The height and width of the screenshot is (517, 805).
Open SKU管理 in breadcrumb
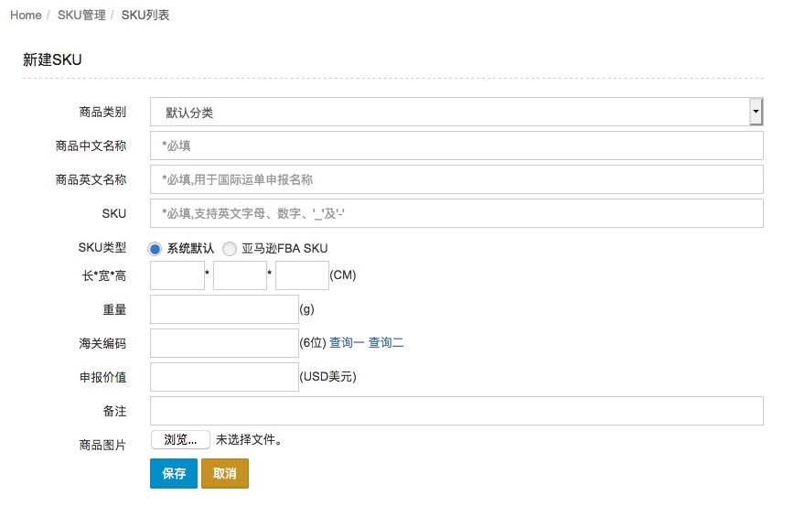pos(81,16)
